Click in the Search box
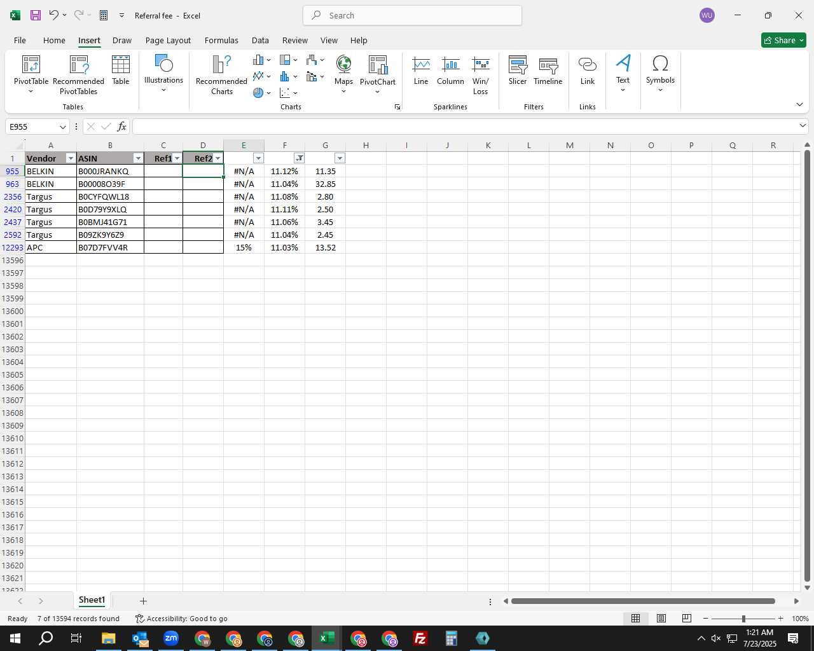Screen dimensions: 814x651 (x=412, y=15)
